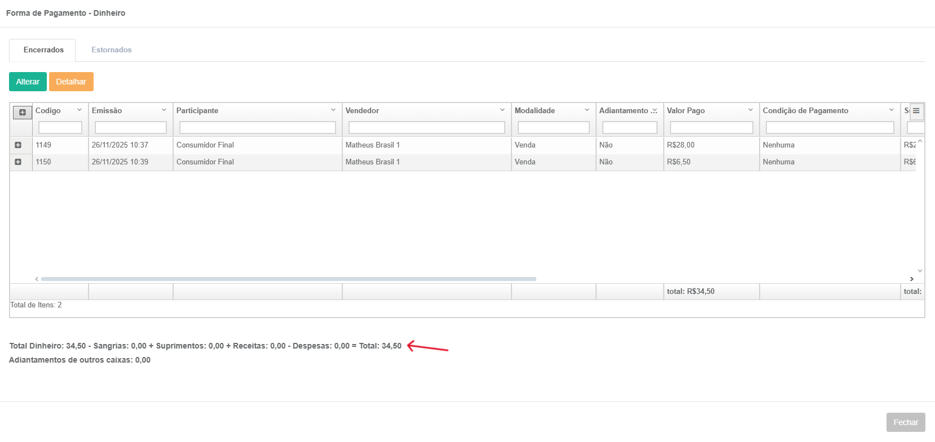Expand row 1150 details

tap(18, 162)
